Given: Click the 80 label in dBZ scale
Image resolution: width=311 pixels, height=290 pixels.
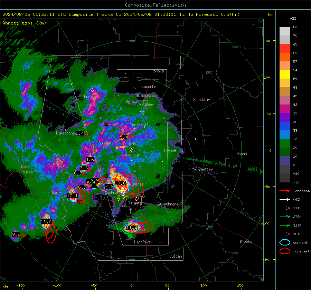Looking at the screenshot, I should coord(295,27).
